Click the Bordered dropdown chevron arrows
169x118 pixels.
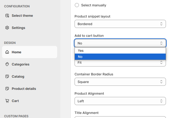161,24
